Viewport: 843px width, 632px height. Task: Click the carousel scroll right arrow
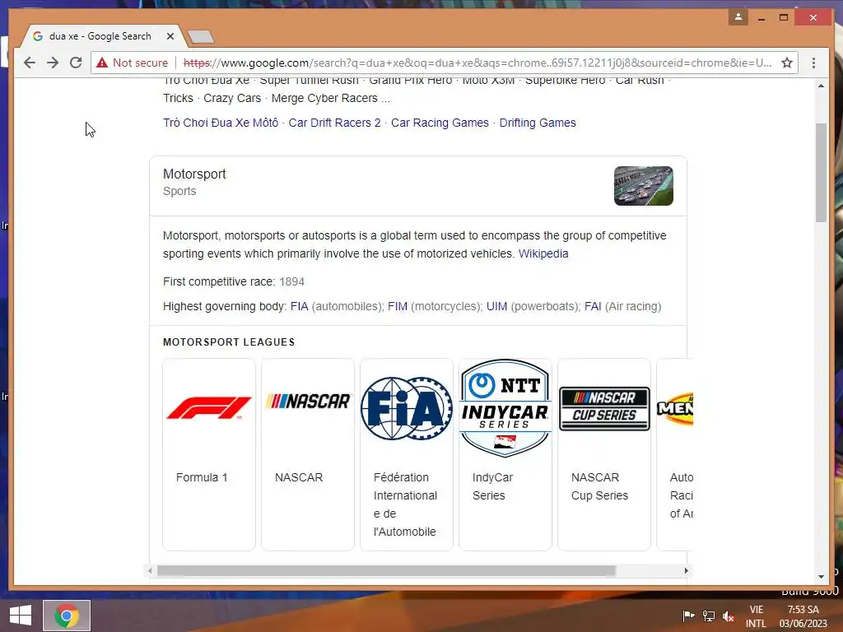(686, 571)
